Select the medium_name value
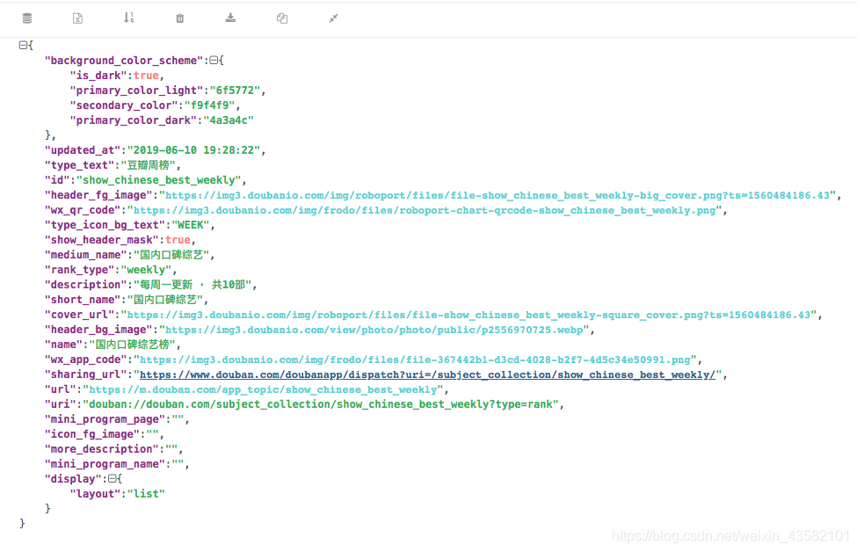 171,255
